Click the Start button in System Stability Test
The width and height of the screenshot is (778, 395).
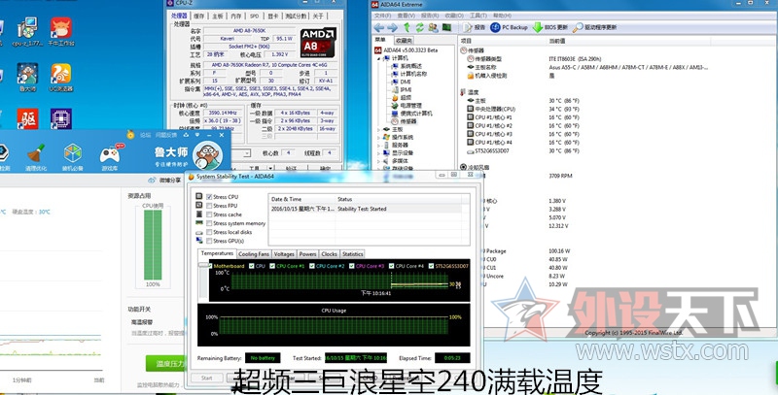coord(206,378)
